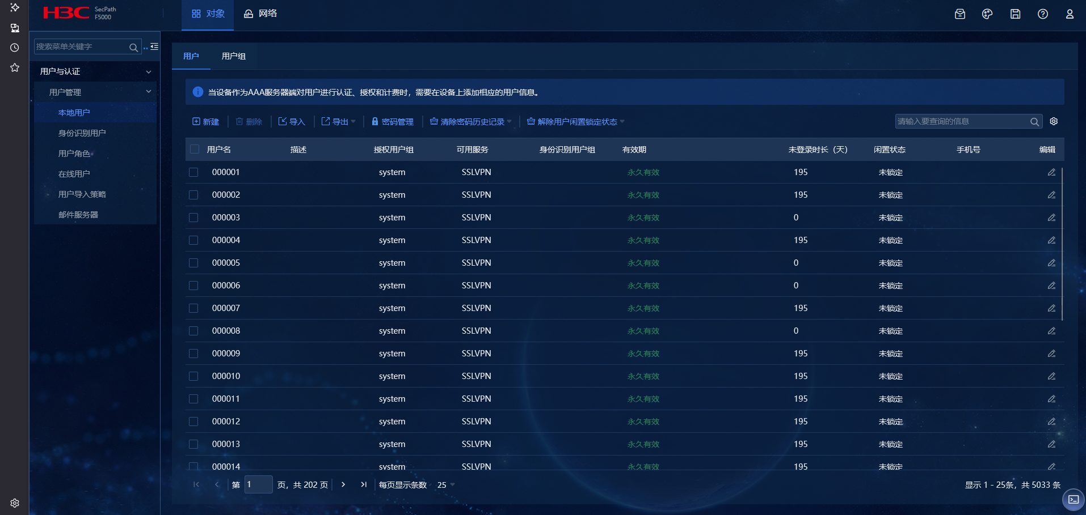Select the checkbox for user 000006
The height and width of the screenshot is (515, 1086).
tap(193, 286)
